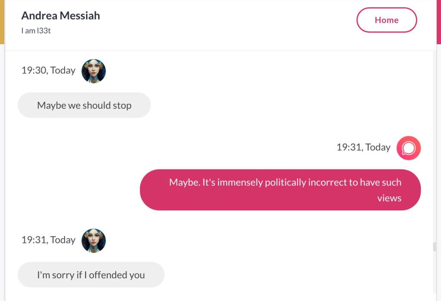This screenshot has width=441, height=301.
Task: Click Andrea's avatar beside the 19:30 timestamp
Action: (93, 71)
